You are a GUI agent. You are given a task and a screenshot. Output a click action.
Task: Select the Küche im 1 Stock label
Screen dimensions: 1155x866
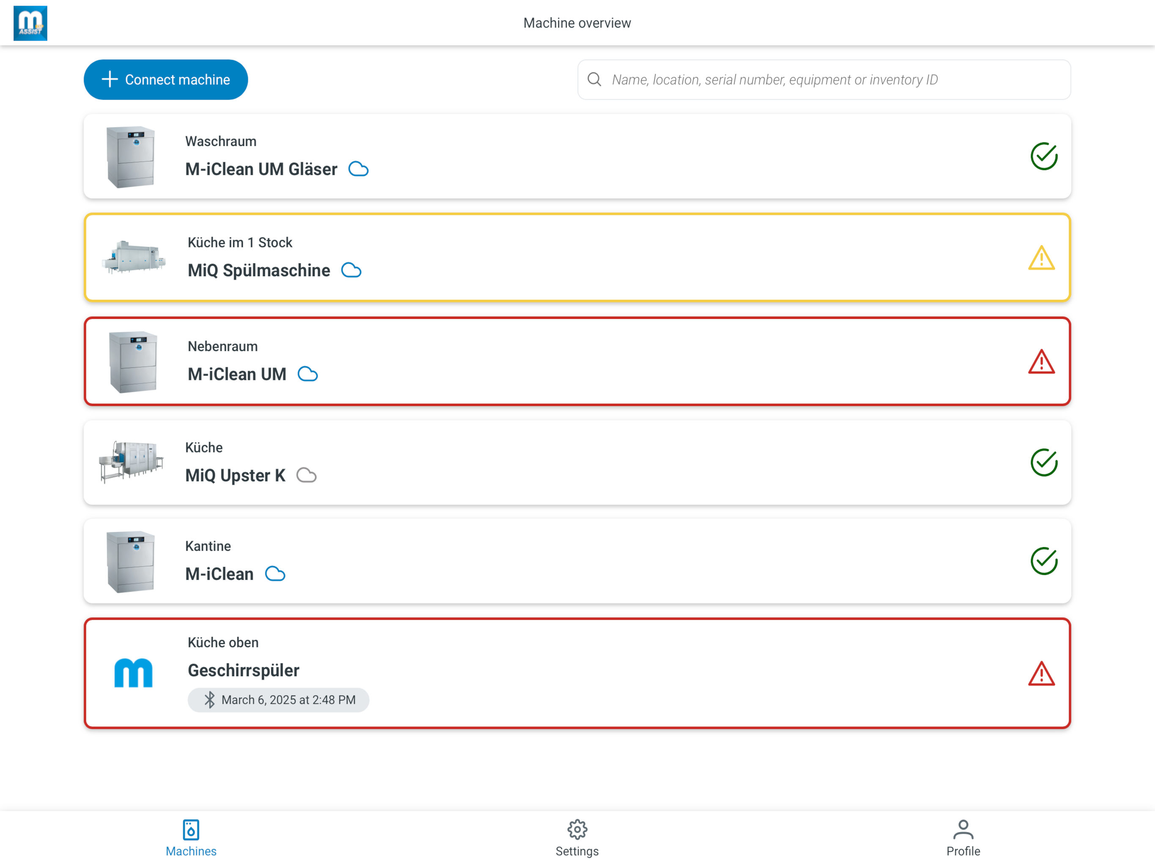point(240,242)
